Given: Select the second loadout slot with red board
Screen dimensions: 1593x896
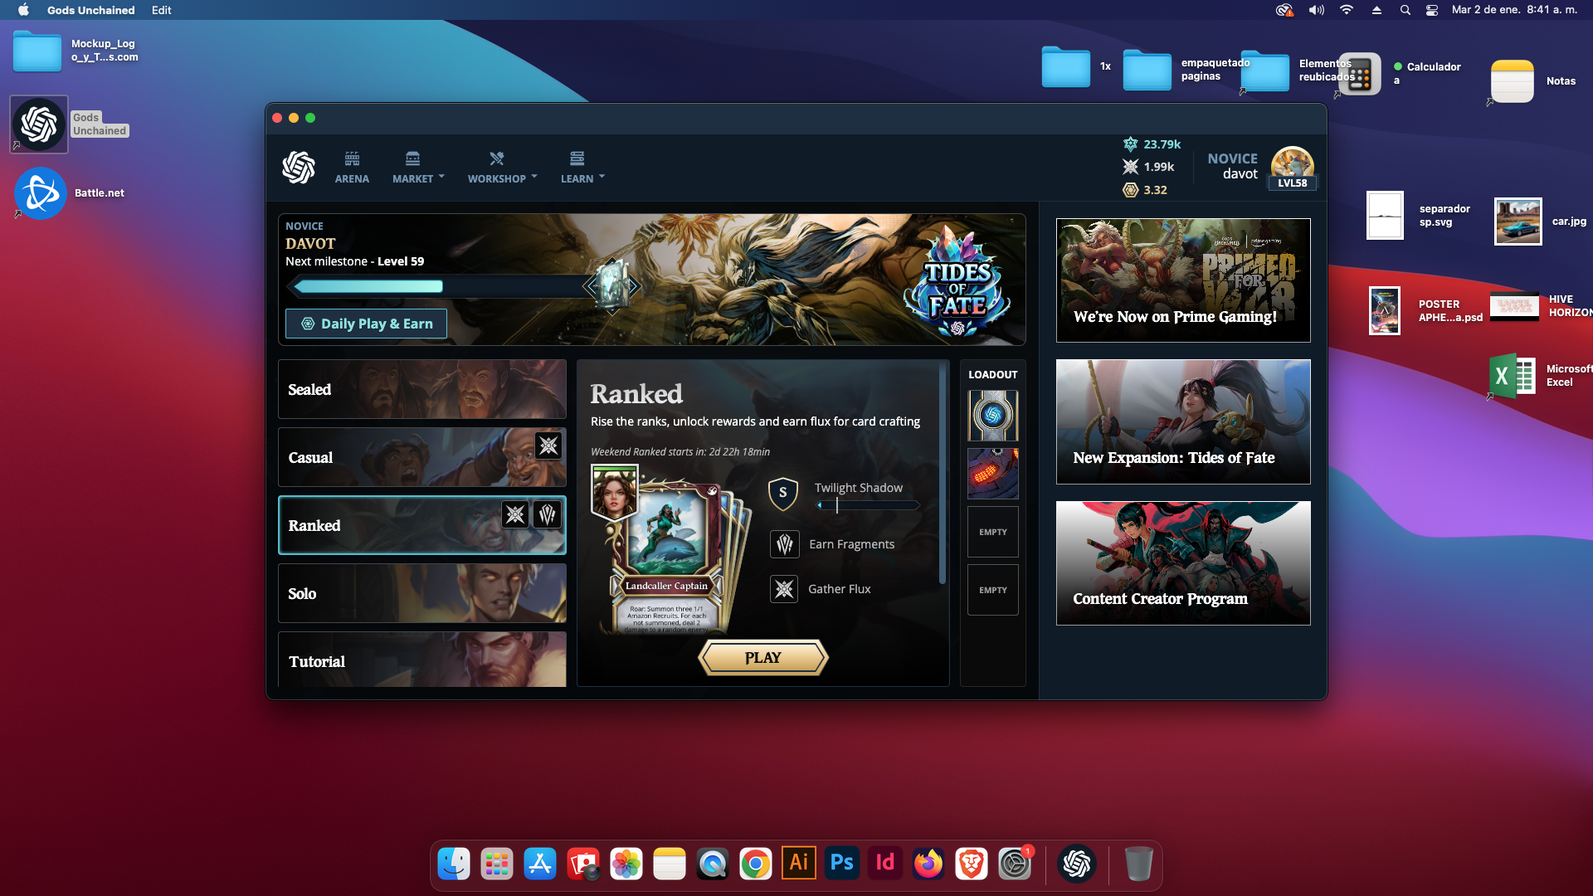Looking at the screenshot, I should click(x=993, y=474).
